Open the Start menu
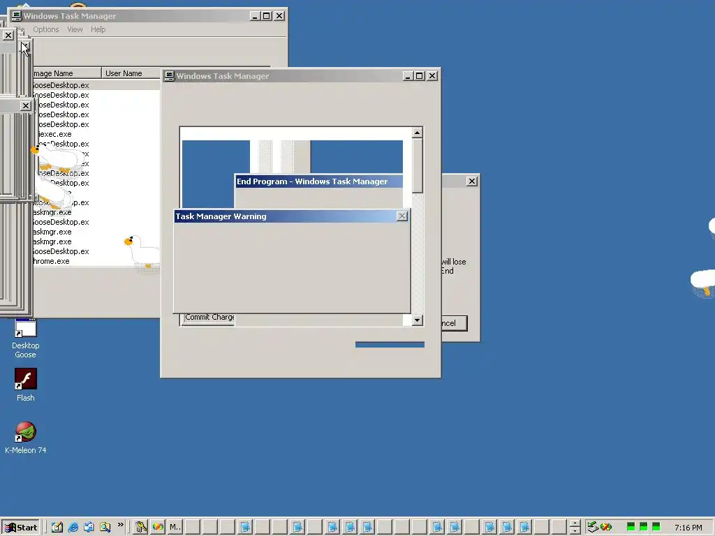 tap(21, 528)
